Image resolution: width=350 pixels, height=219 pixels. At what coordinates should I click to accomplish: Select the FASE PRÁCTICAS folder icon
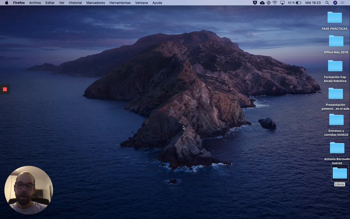pos(335,18)
